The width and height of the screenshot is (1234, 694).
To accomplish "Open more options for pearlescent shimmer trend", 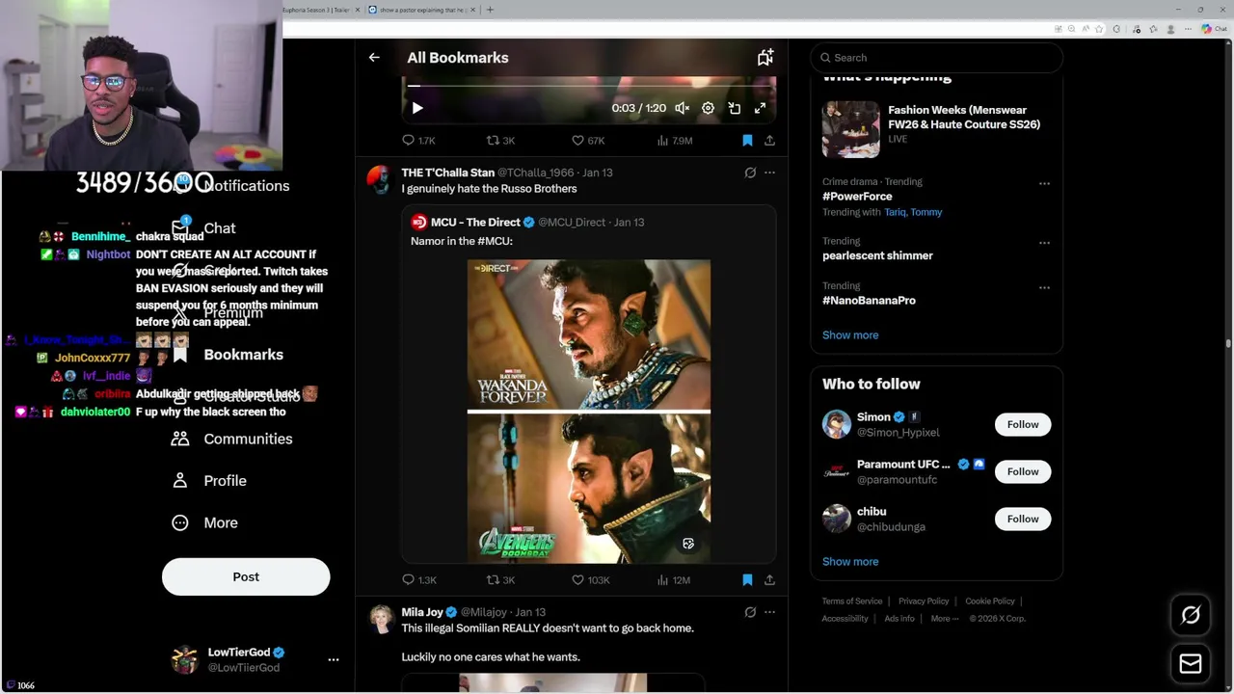I will pos(1044,243).
